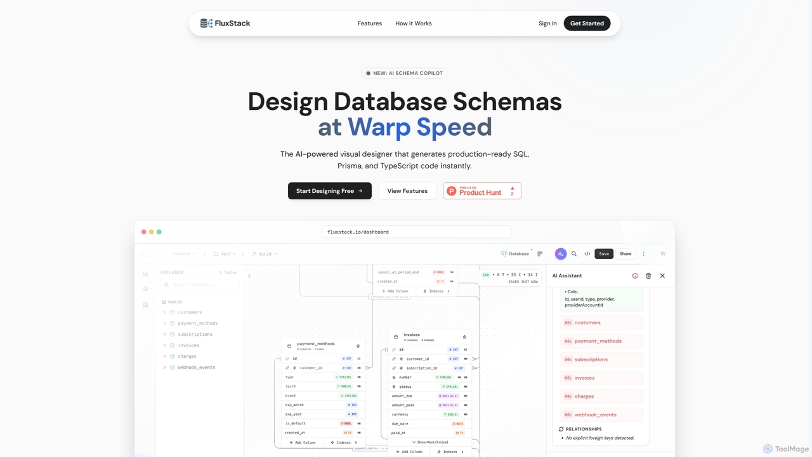Select the DEL customers suggestion
This screenshot has width=812, height=457.
[602, 322]
